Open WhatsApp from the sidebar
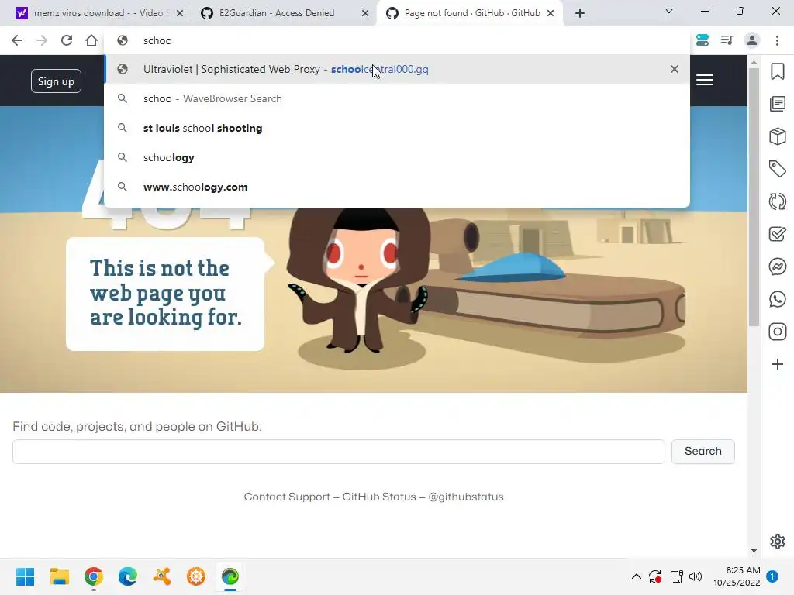Viewport: 794px width, 595px height. [777, 299]
